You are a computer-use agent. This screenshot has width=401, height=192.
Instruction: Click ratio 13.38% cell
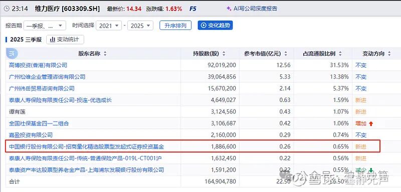pos(339,76)
